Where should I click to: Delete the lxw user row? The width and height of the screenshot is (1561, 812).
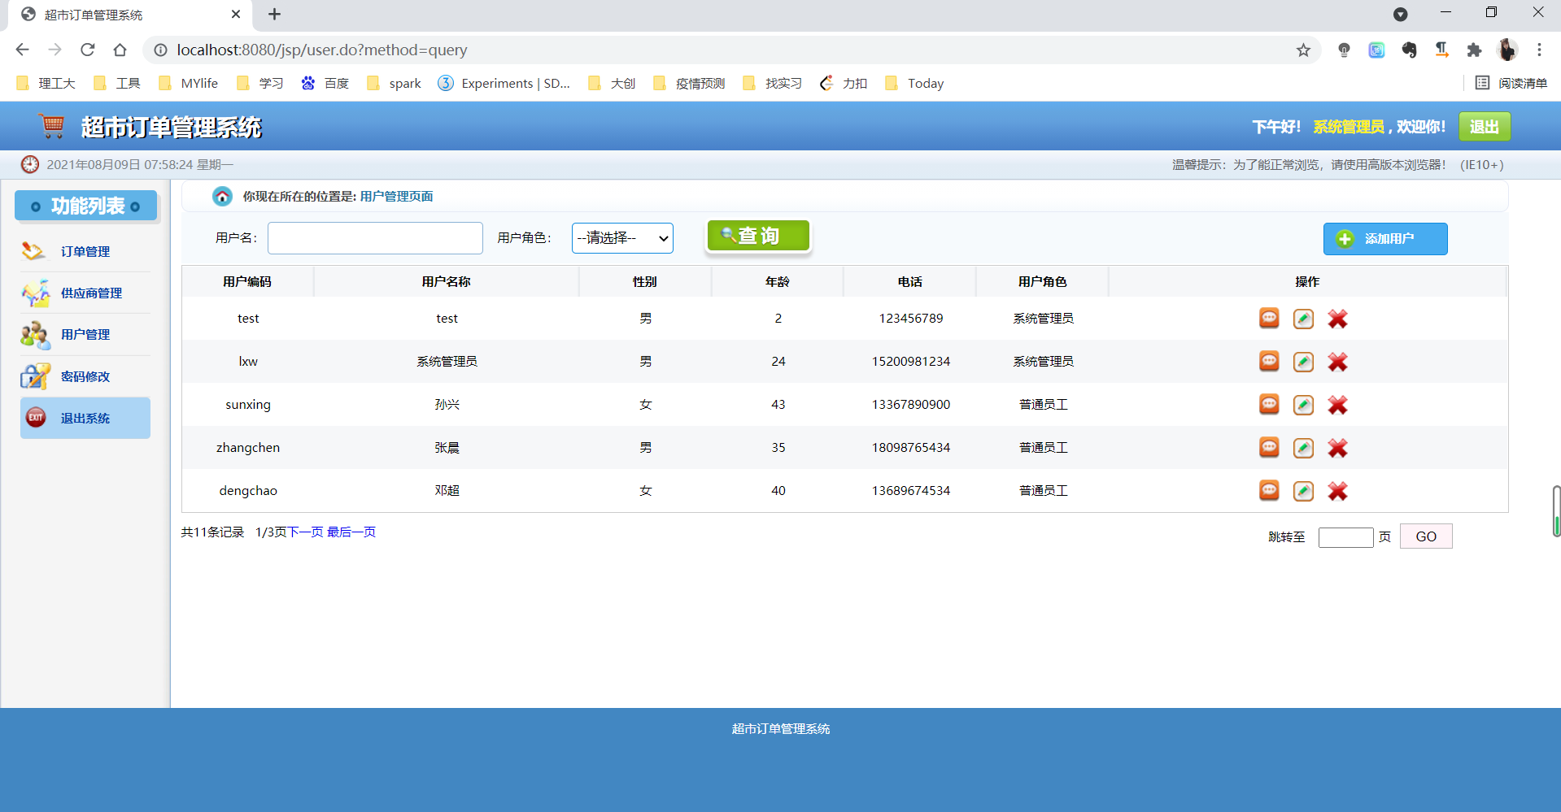[1337, 362]
